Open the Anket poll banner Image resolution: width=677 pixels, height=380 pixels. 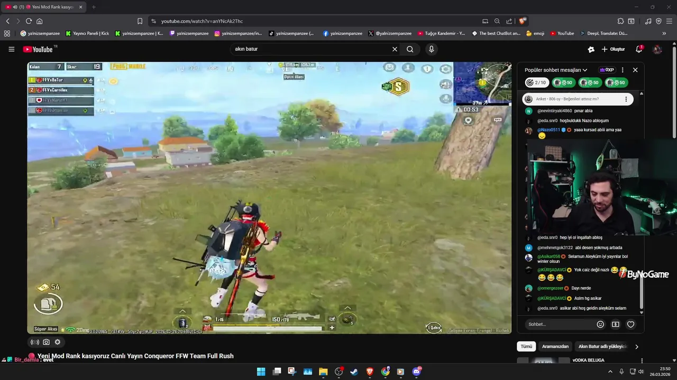(x=578, y=99)
